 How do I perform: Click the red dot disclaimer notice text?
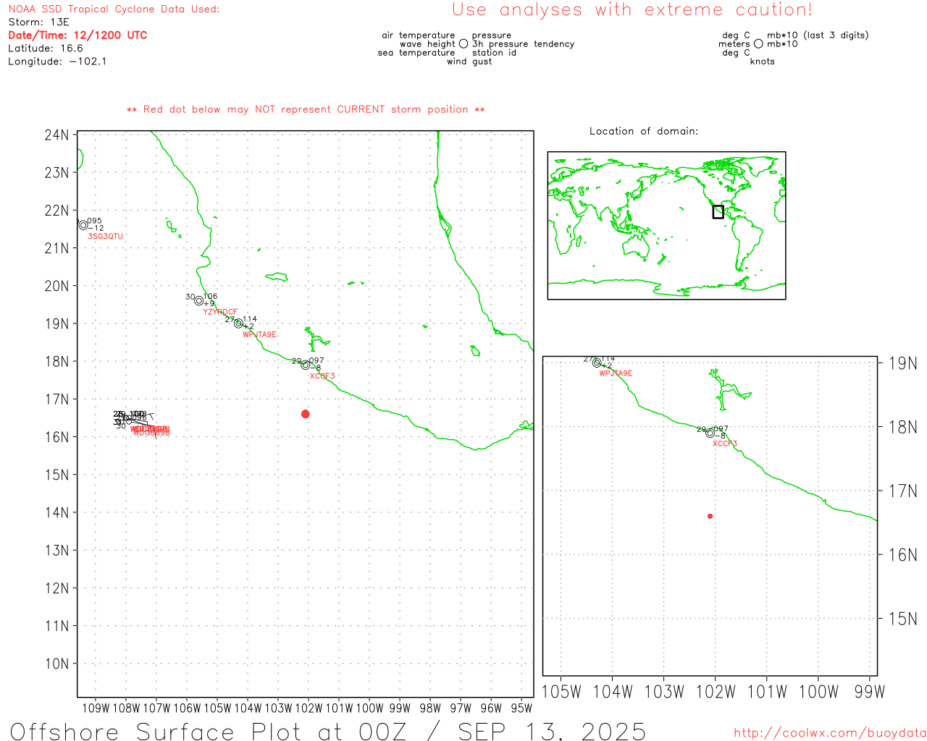pos(306,110)
